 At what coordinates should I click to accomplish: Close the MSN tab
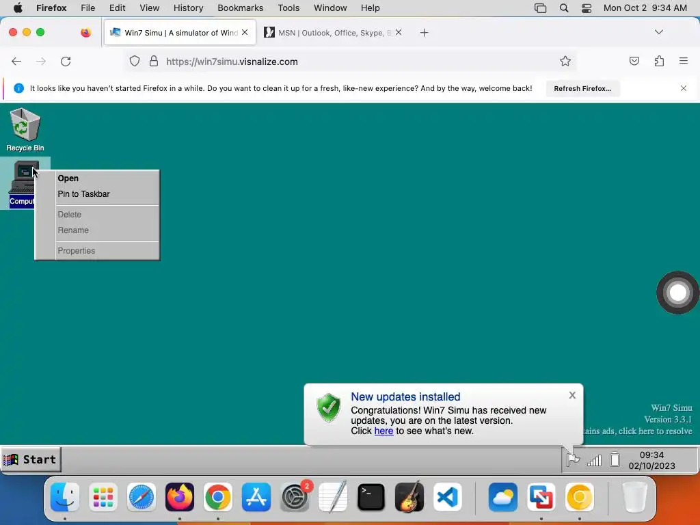pyautogui.click(x=399, y=32)
